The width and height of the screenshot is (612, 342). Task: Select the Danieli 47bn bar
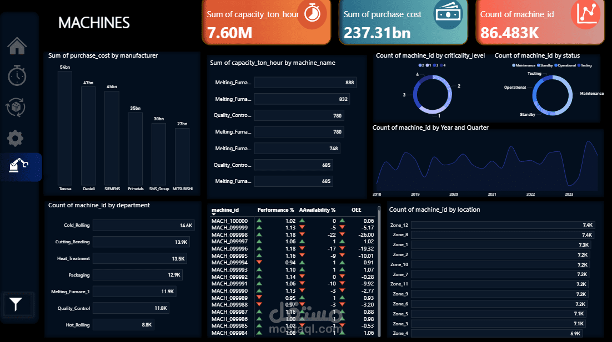89,136
